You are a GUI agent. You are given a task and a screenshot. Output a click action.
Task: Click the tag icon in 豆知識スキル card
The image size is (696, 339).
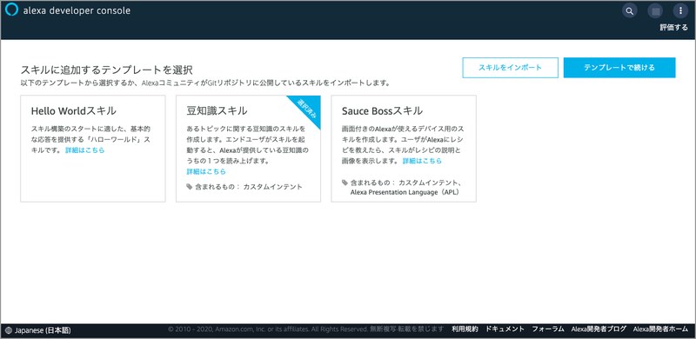pyautogui.click(x=190, y=187)
